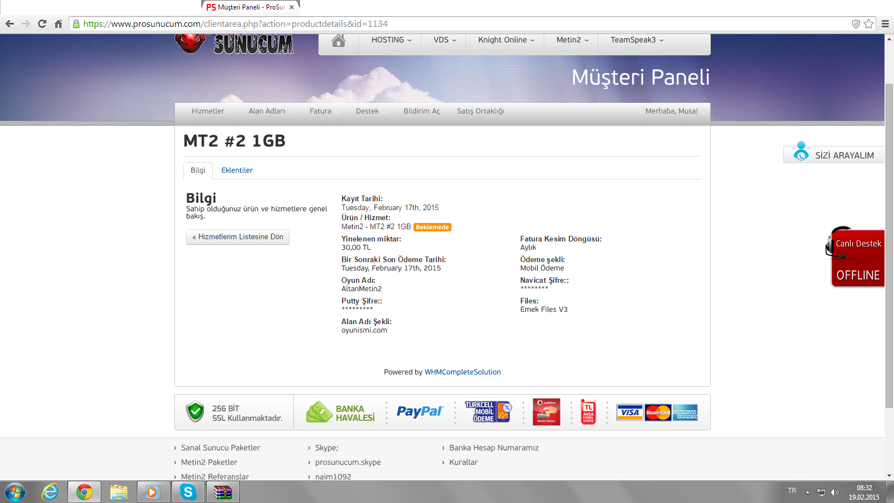The image size is (894, 503).
Task: Open the Kurallar footer link
Action: click(463, 462)
